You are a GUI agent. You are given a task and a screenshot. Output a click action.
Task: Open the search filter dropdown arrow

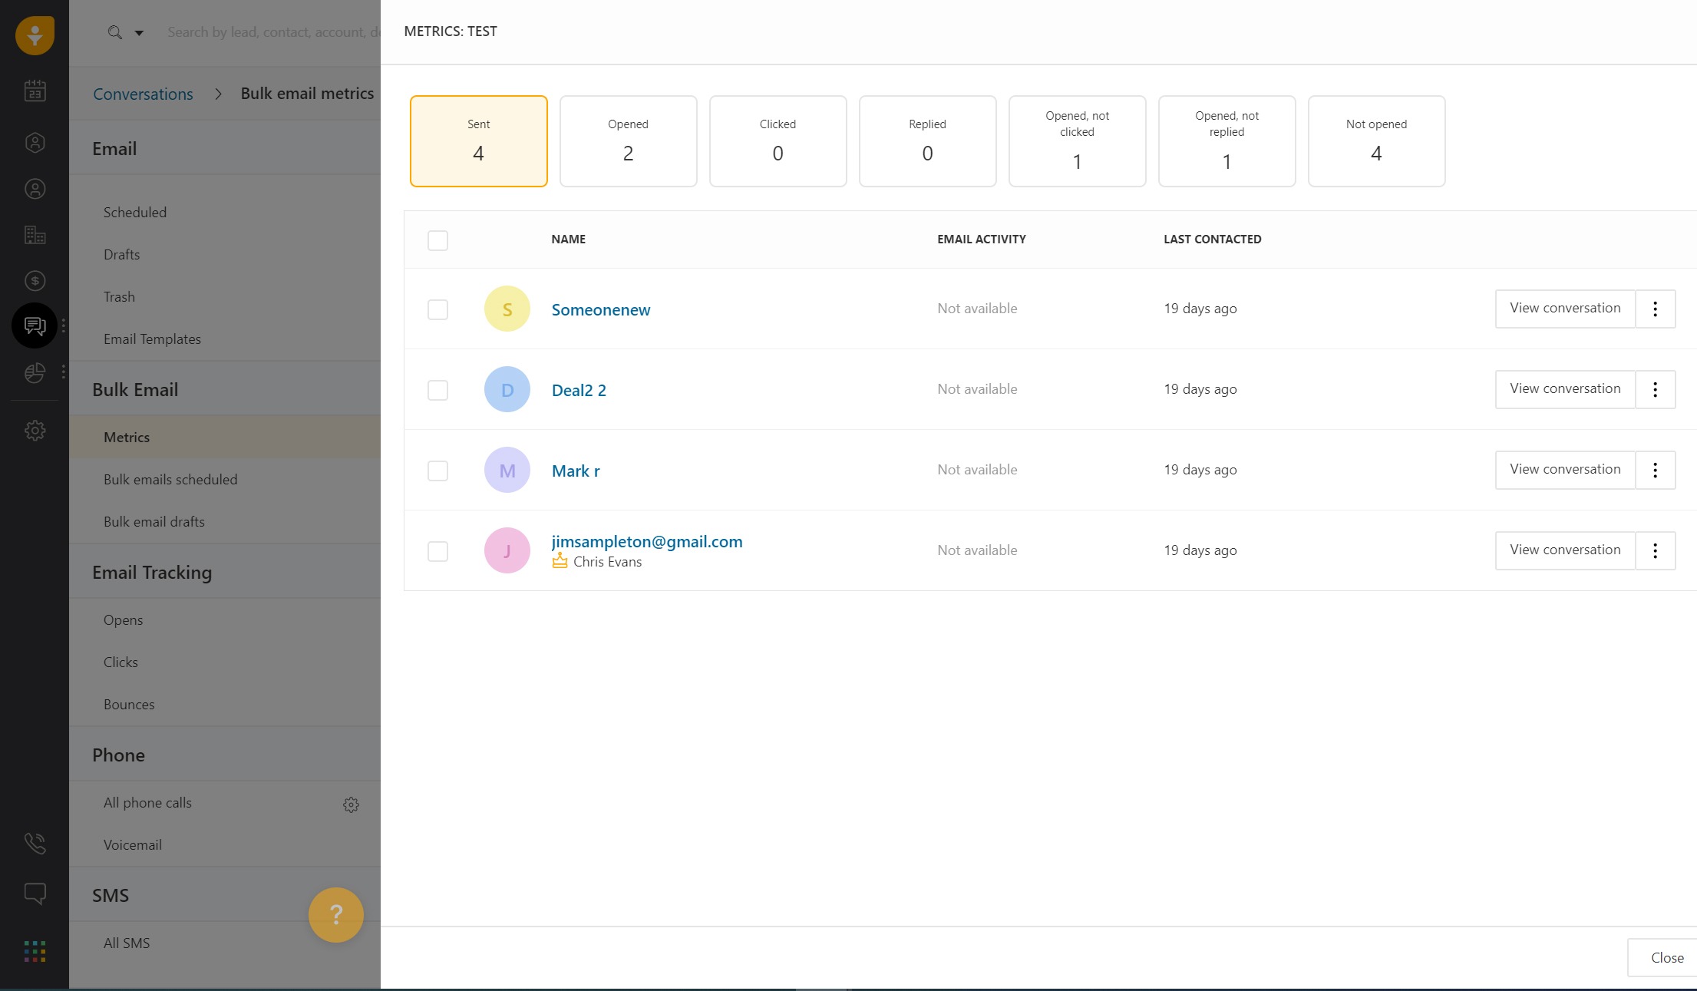[x=139, y=33]
